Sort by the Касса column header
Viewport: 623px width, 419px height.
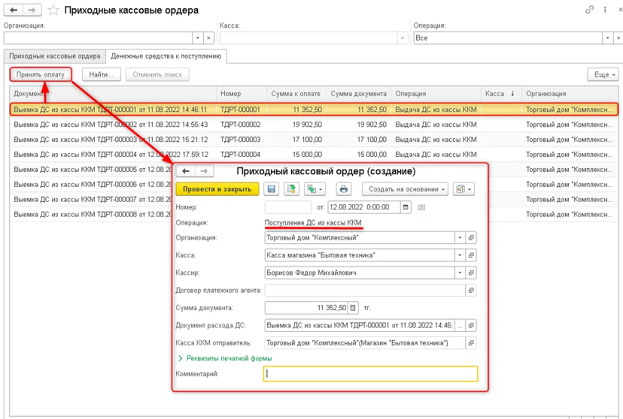pos(501,94)
